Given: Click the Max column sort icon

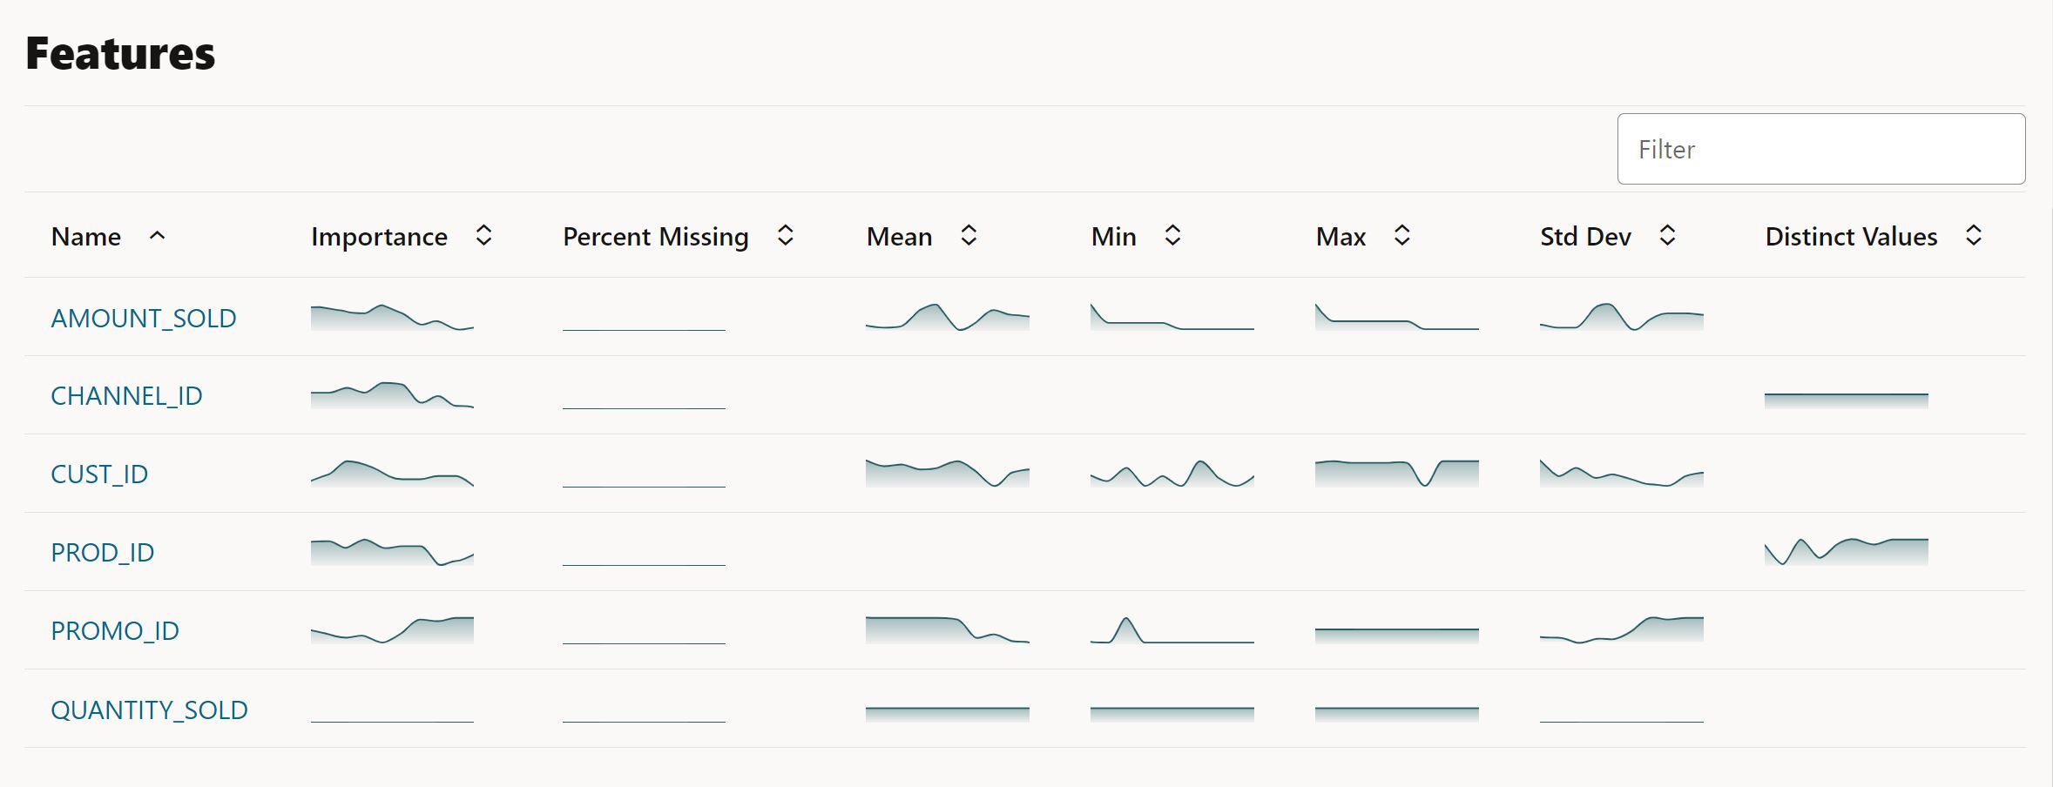Looking at the screenshot, I should [1401, 236].
